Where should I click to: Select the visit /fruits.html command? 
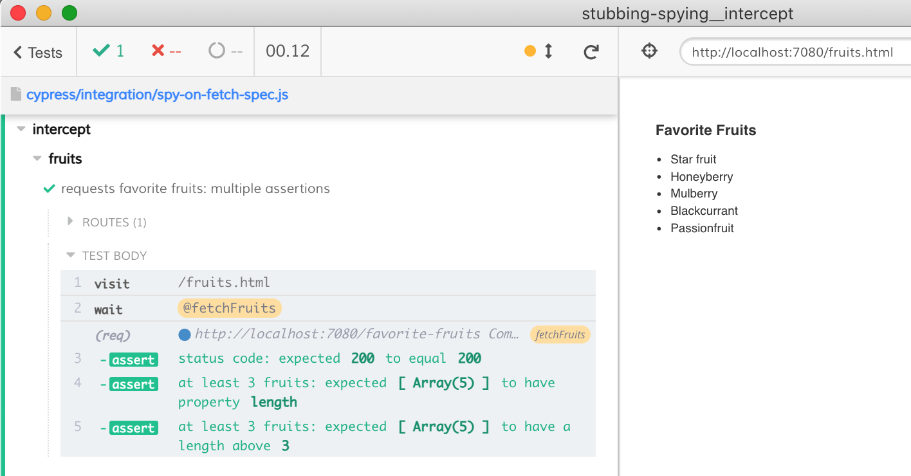click(x=328, y=282)
